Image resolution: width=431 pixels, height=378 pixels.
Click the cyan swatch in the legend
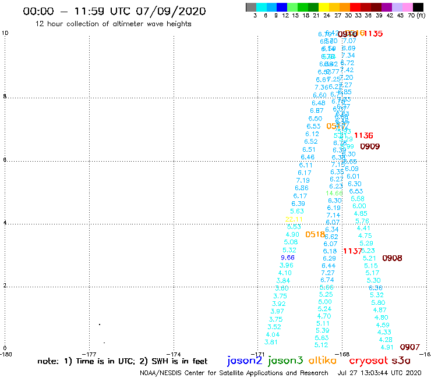click(262, 7)
